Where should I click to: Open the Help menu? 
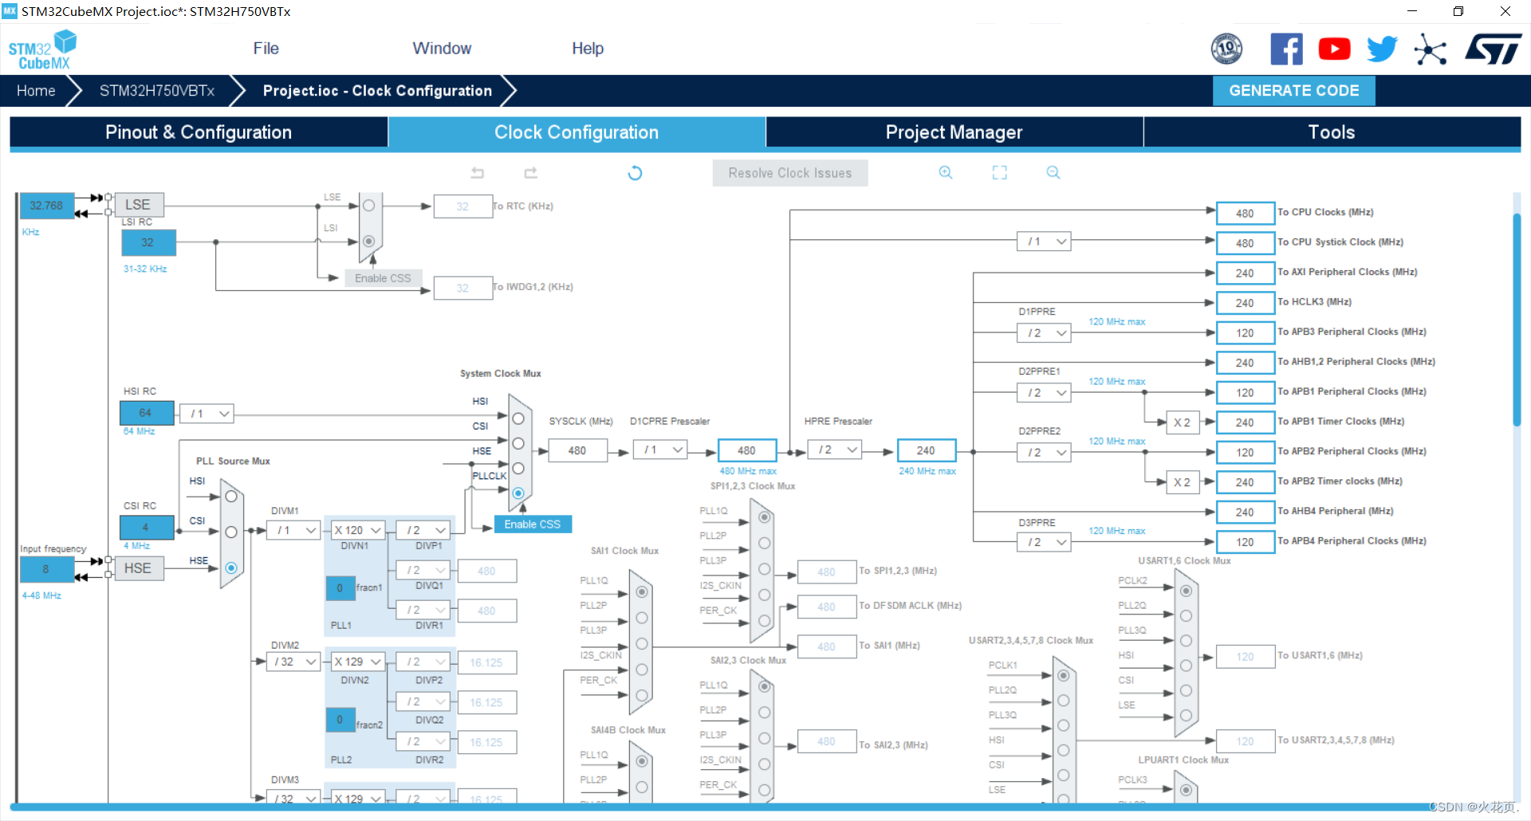pyautogui.click(x=588, y=49)
